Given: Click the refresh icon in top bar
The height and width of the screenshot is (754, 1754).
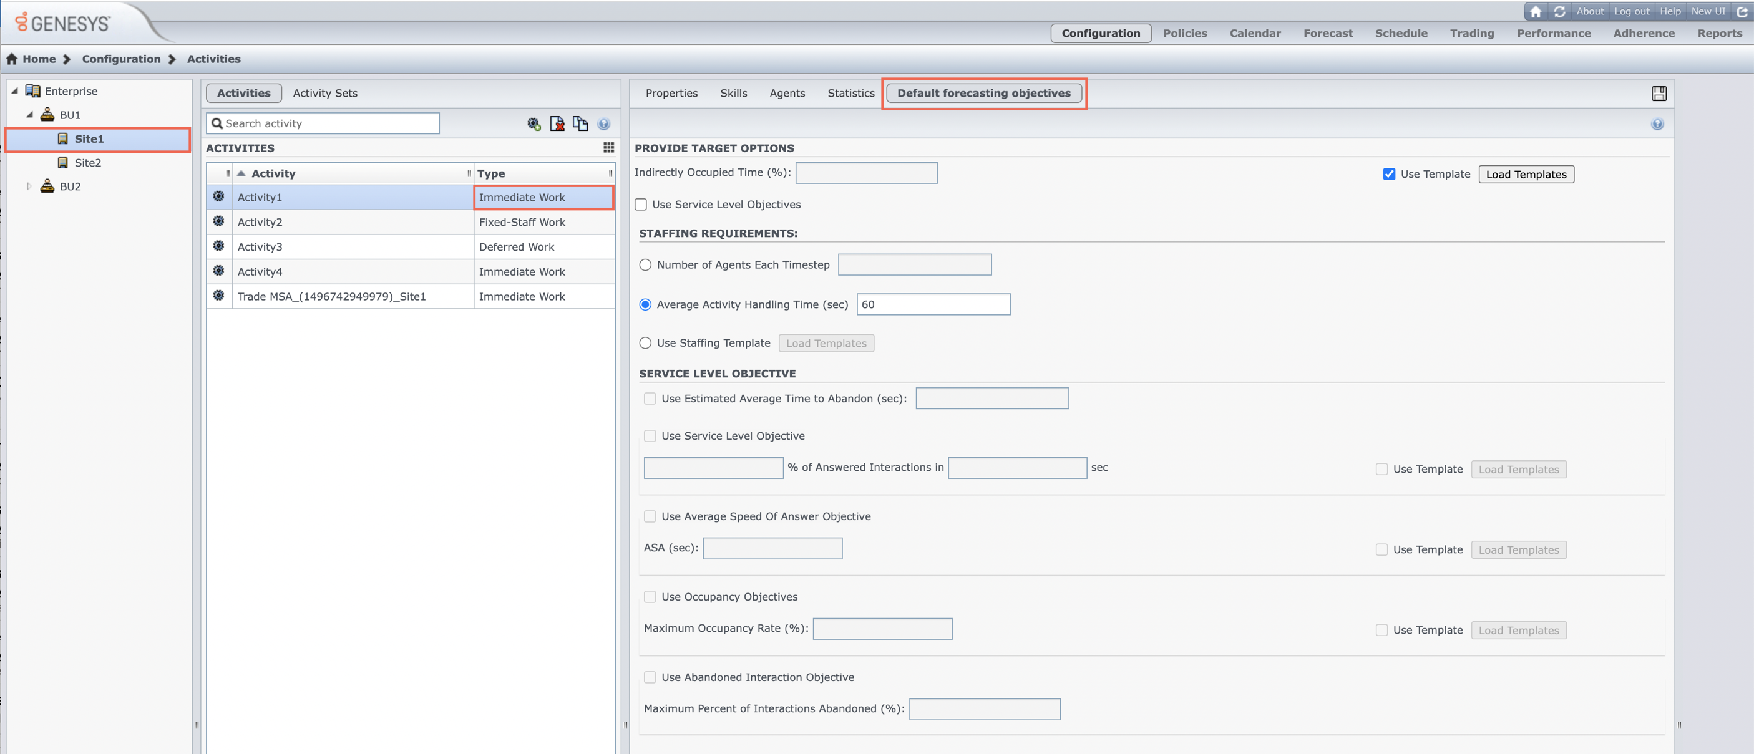Looking at the screenshot, I should tap(1559, 12).
